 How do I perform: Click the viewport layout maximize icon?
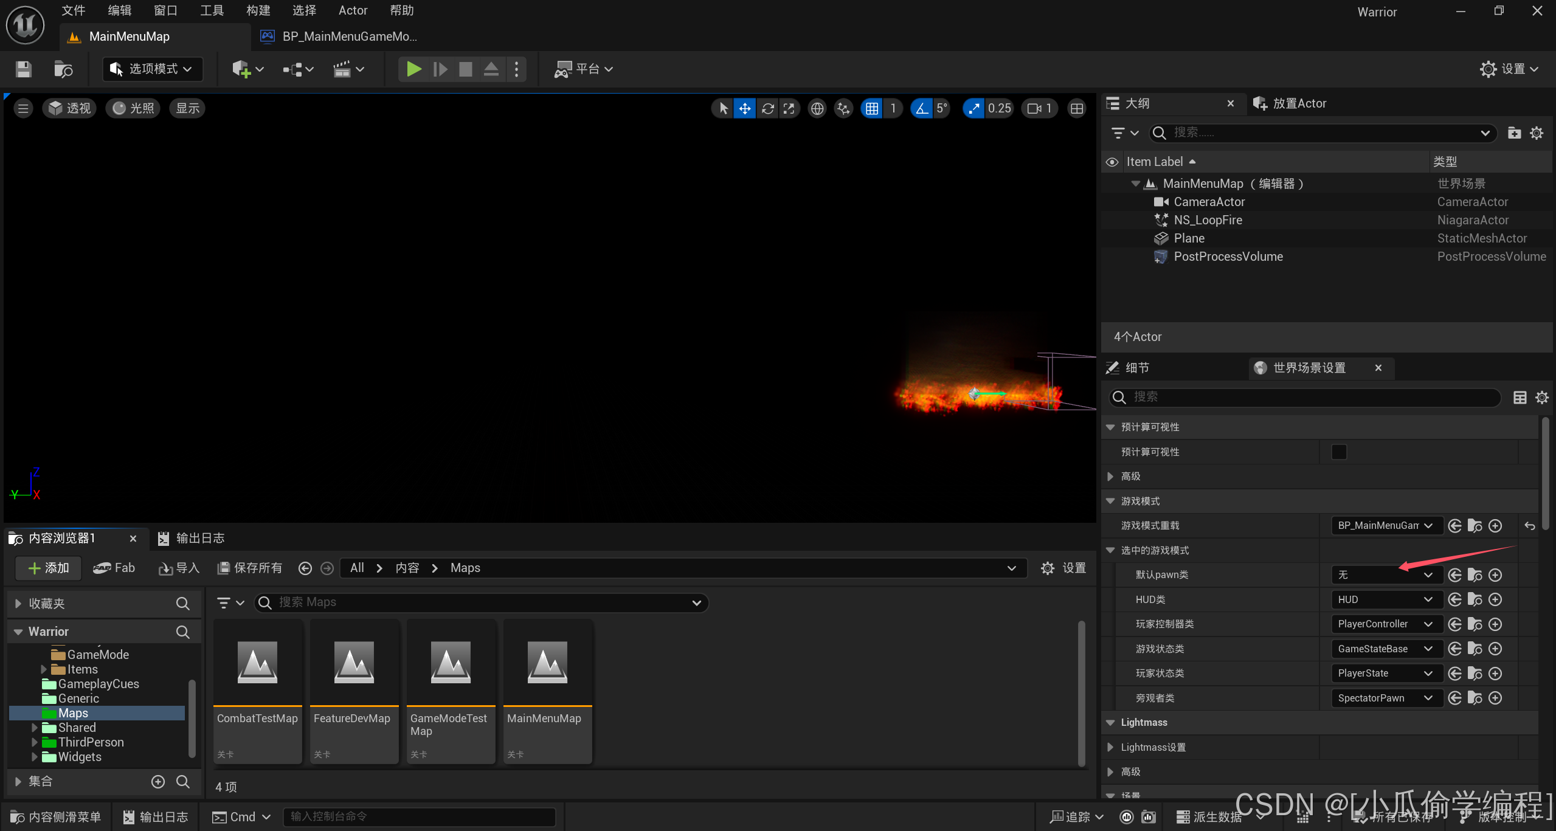point(1076,108)
